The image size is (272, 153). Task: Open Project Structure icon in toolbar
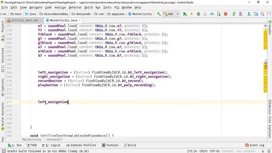256,14
